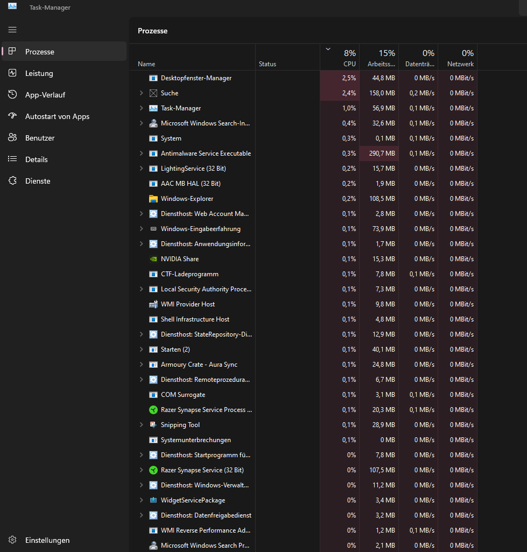Expand LightingService (32 Bit)
The width and height of the screenshot is (527, 552).
tap(141, 168)
